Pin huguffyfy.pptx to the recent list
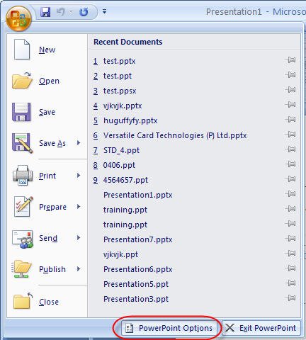Screen dimensions: 306x340 tap(290, 119)
